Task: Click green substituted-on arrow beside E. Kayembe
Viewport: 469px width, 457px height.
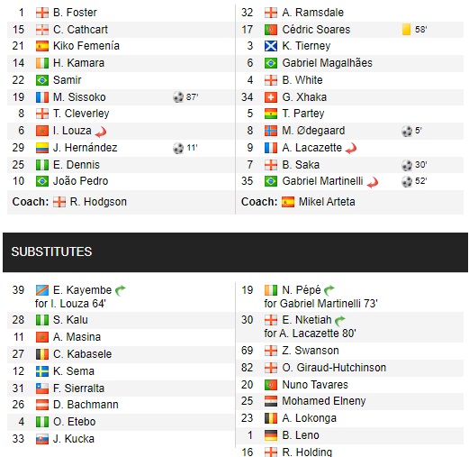Action: click(121, 290)
